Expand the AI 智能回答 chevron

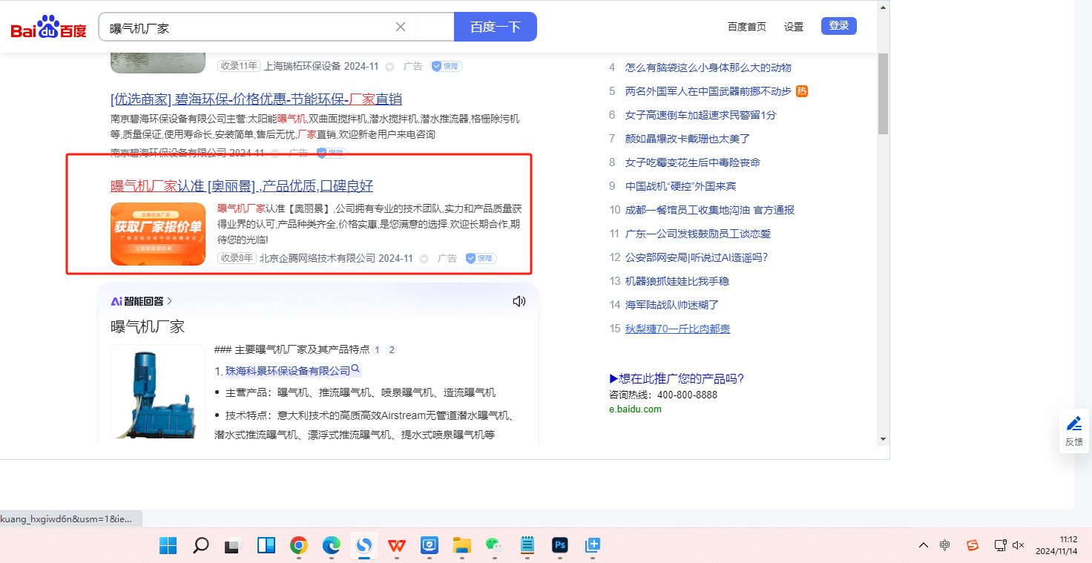tap(170, 301)
